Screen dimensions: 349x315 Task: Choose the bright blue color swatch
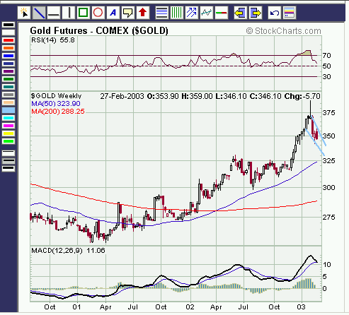point(8,56)
